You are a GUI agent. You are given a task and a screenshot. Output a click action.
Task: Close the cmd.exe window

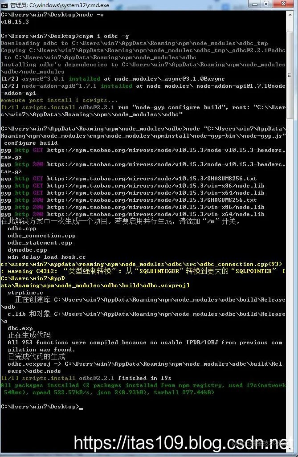point(283,4)
